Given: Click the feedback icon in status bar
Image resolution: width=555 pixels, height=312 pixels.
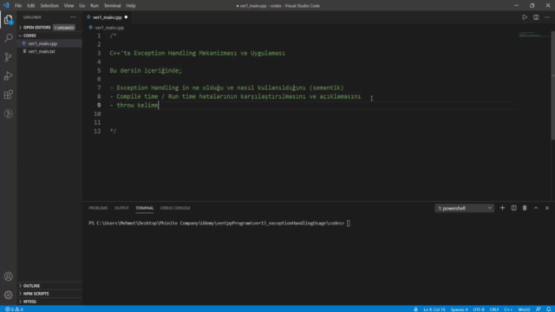Looking at the screenshot, I should click(538, 309).
